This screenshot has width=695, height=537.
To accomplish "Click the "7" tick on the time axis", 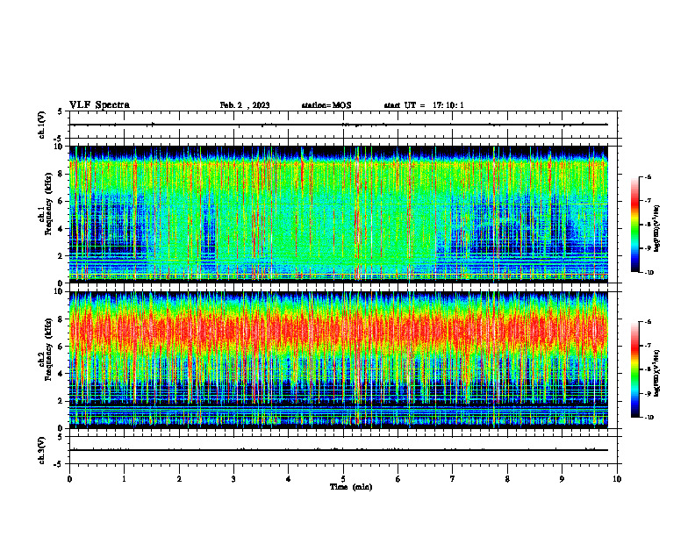I will tap(453, 479).
